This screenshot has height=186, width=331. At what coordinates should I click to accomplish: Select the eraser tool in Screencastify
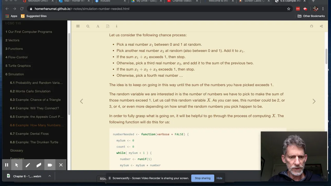pos(39,165)
